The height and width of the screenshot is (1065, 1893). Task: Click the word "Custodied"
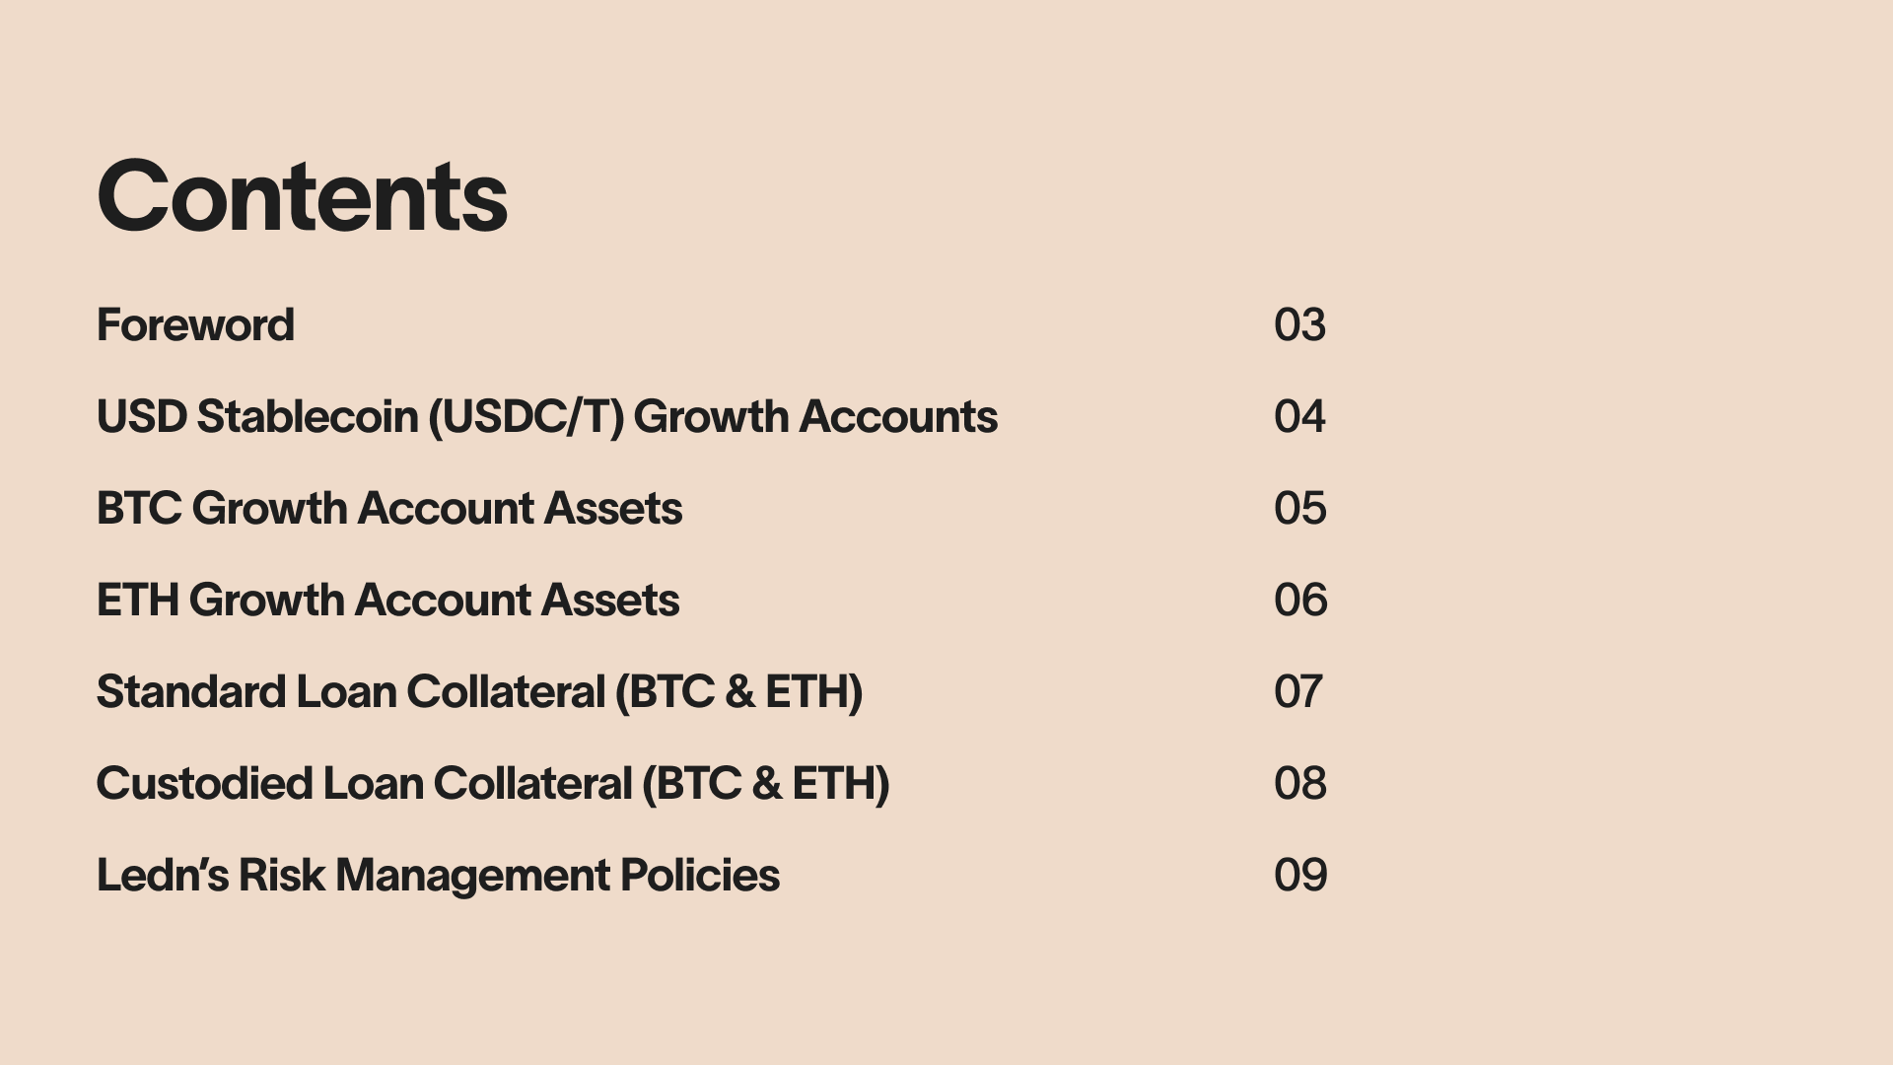205,784
